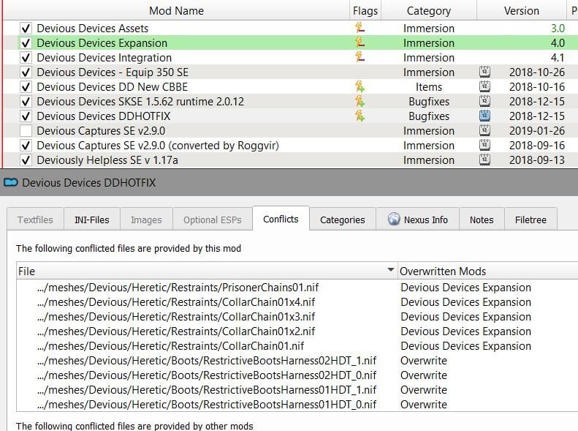Click version 3.0 of Devious Devices Assets
This screenshot has height=431, width=578.
558,29
